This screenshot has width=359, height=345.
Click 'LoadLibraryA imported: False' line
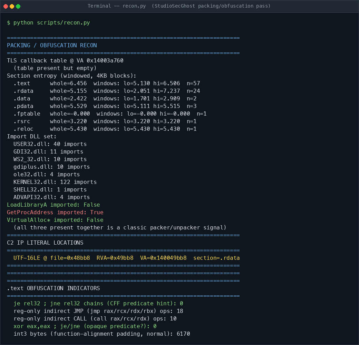tap(54, 205)
